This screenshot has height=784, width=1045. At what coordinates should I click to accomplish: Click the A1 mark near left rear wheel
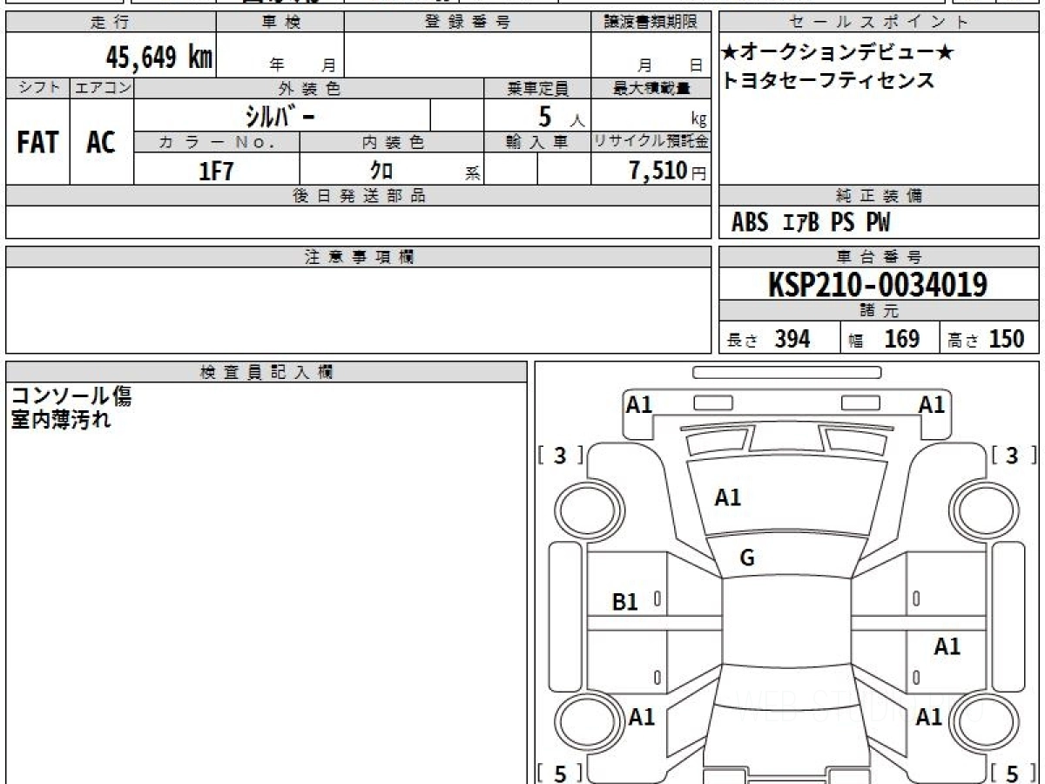pyautogui.click(x=642, y=717)
